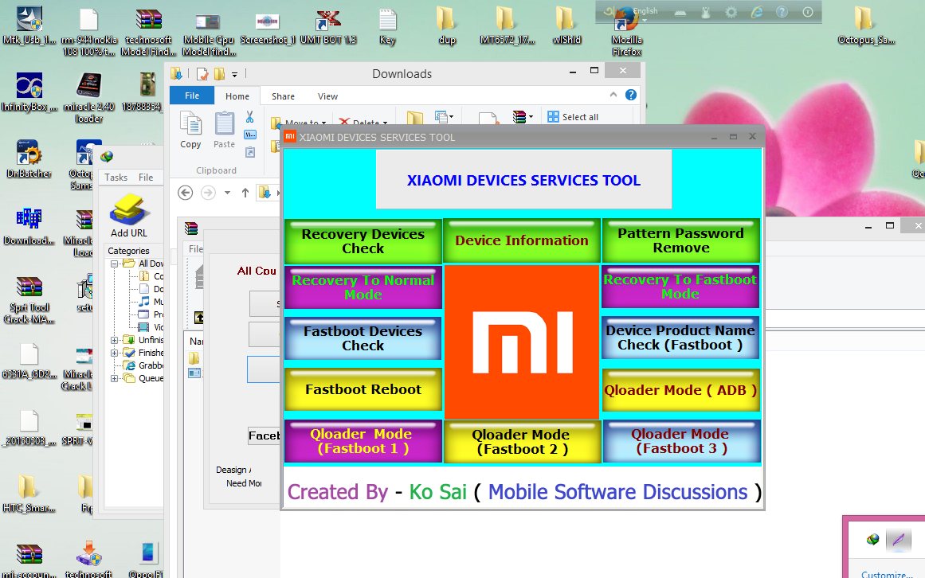The image size is (925, 578).
Task: Click the Properties icon in Downloads title bar
Action: (x=202, y=74)
